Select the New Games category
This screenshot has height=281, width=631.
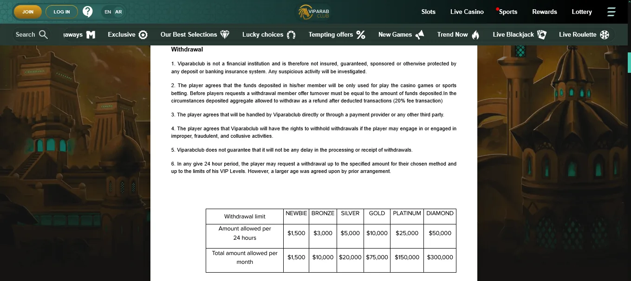click(x=401, y=35)
